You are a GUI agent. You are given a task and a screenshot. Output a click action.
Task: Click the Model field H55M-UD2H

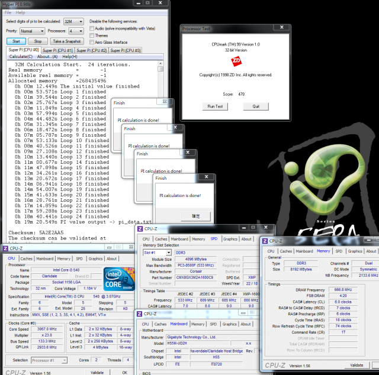(x=198, y=343)
